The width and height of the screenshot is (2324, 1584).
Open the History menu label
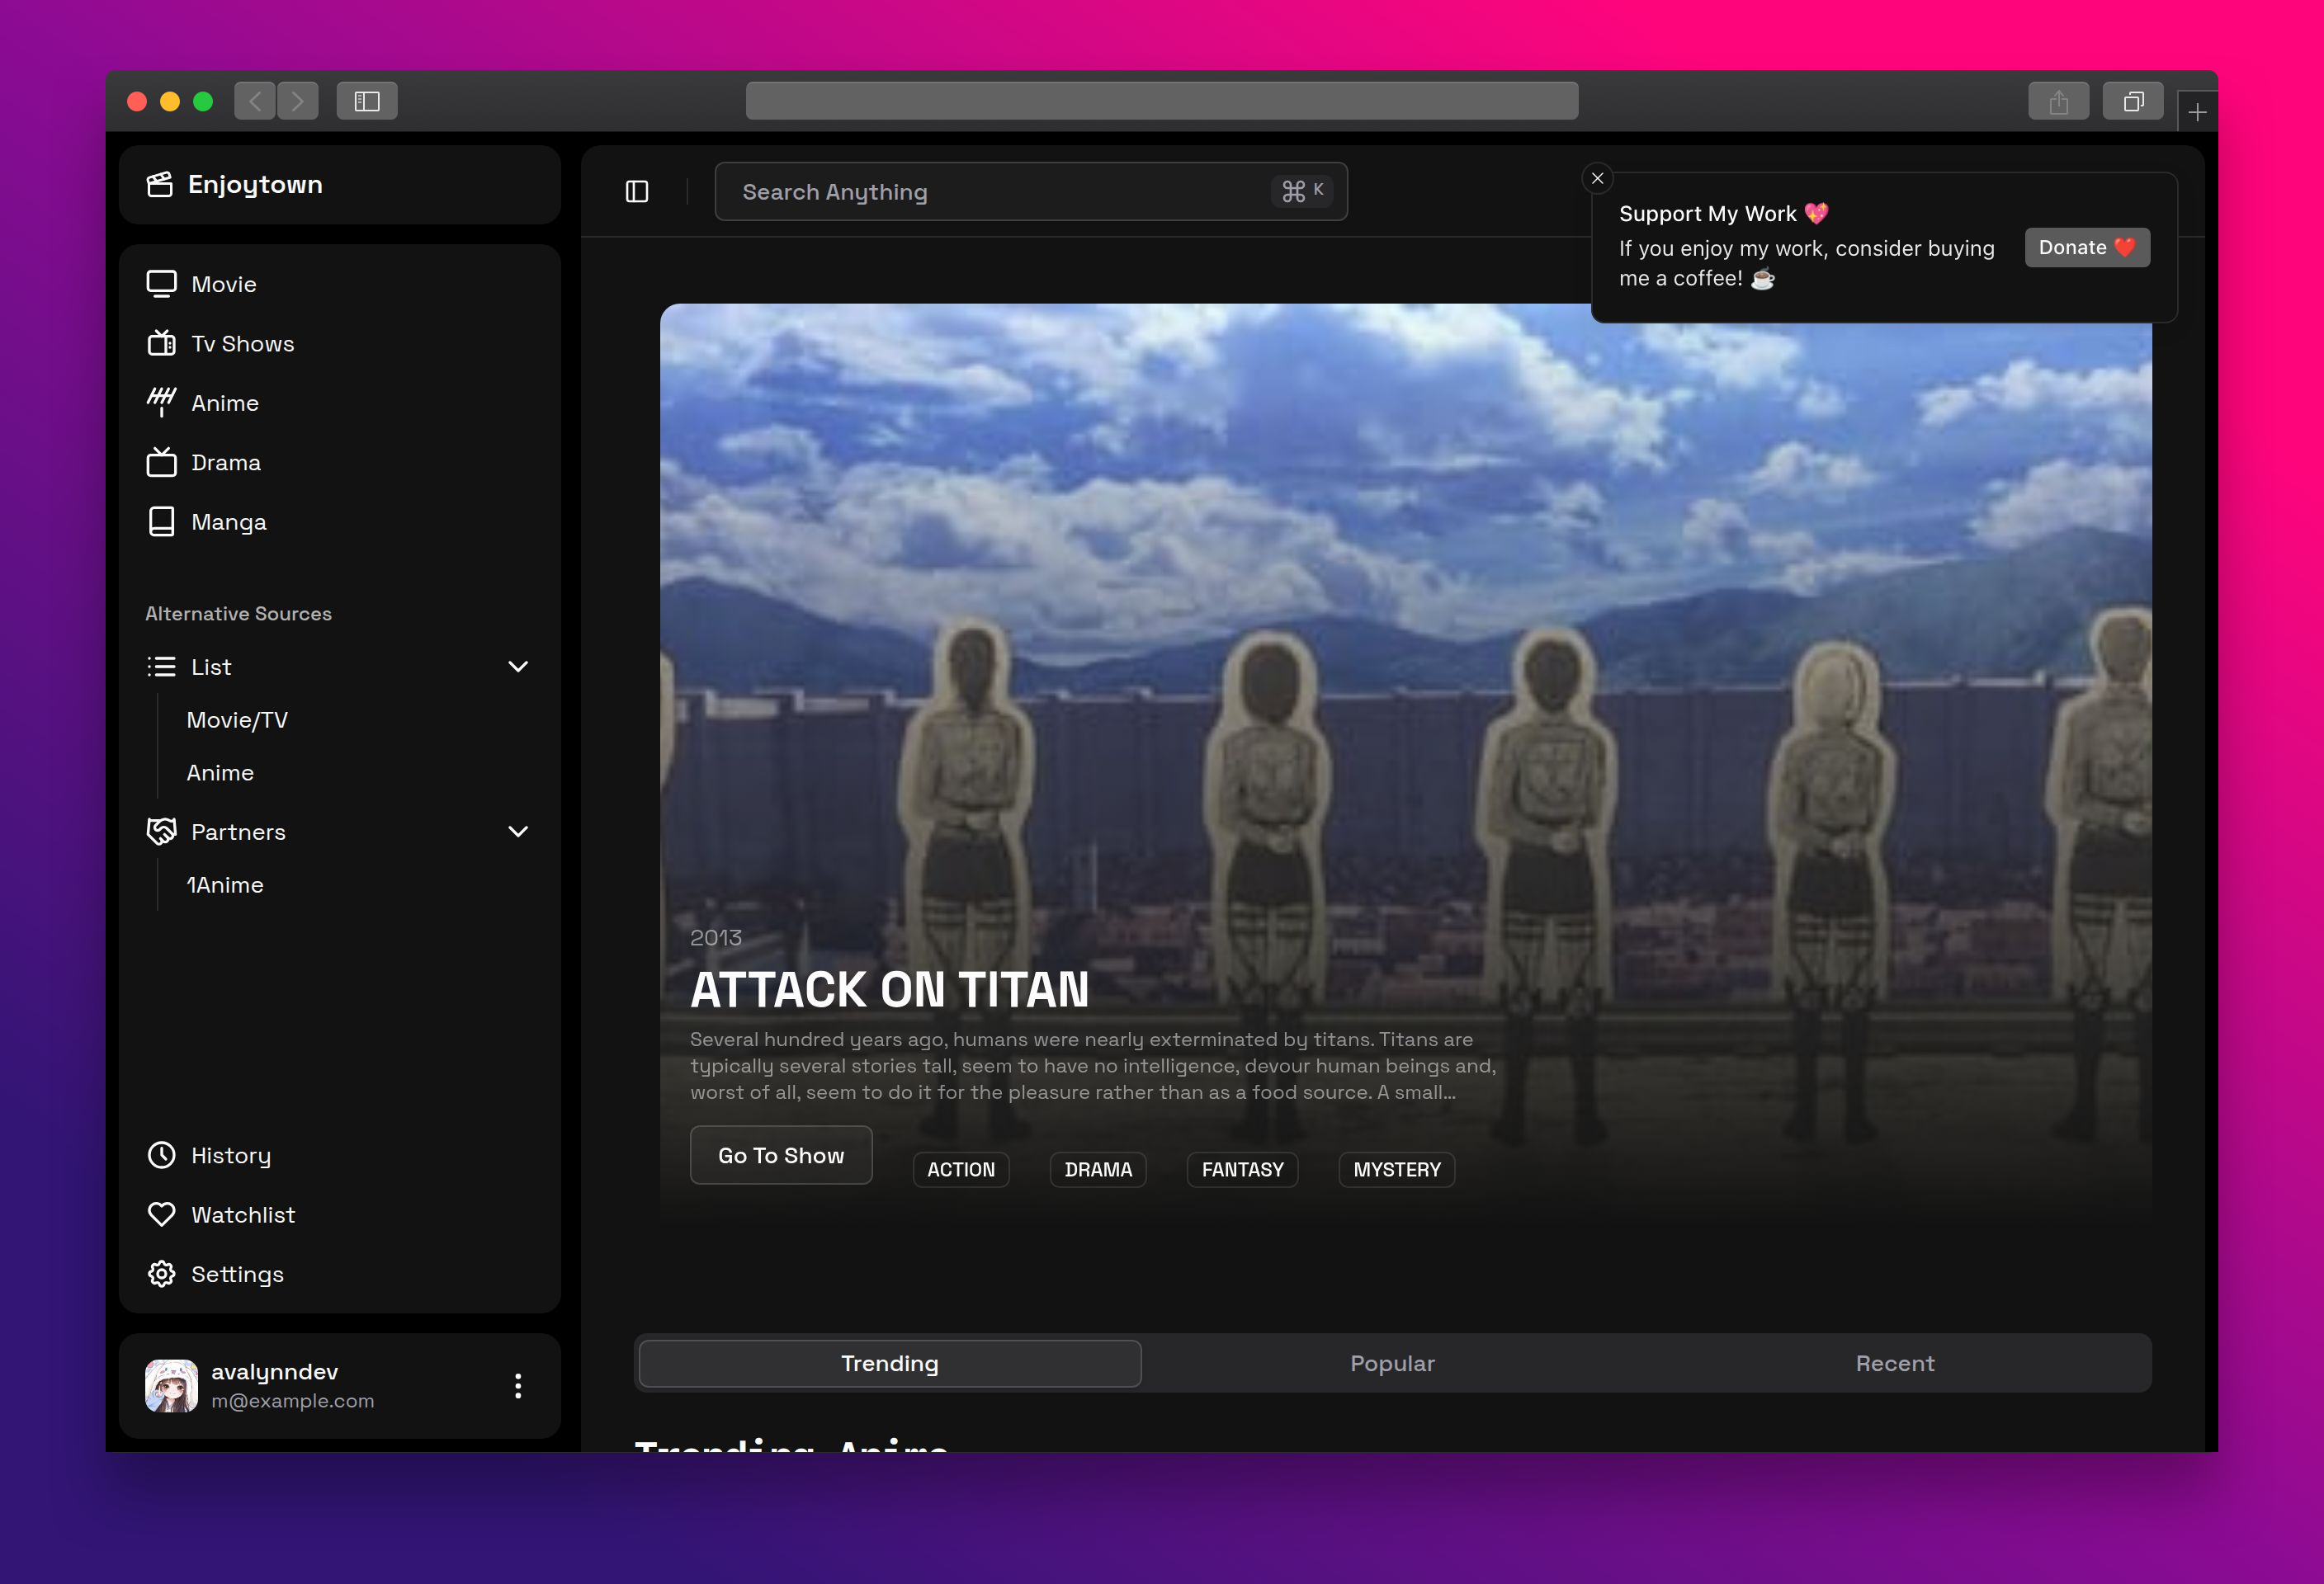[231, 1157]
